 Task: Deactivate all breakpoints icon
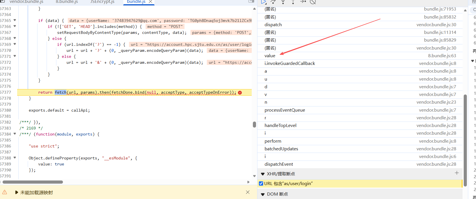313,2
